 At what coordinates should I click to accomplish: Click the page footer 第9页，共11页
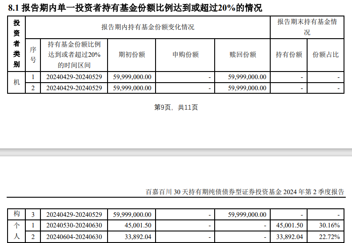click(x=176, y=108)
